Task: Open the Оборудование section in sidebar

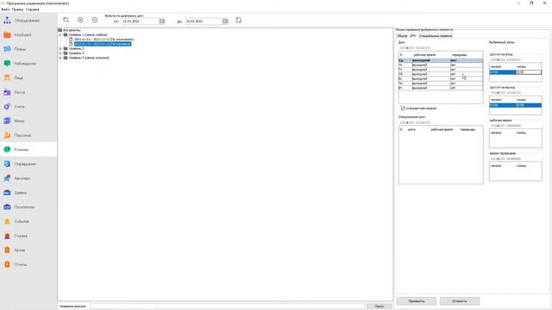Action: pos(28,21)
